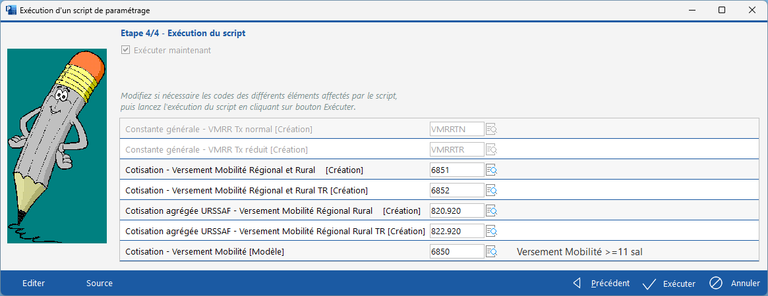The height and width of the screenshot is (296, 768).
Task: Open search icon beside code 6851
Action: tap(491, 170)
